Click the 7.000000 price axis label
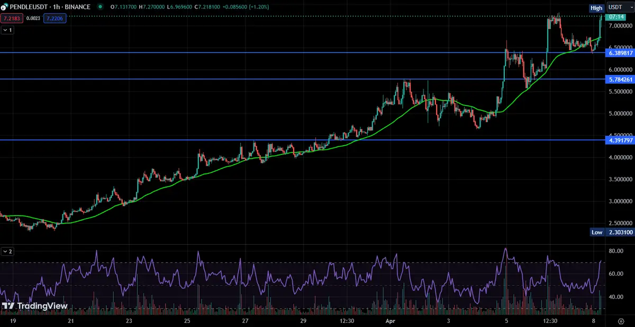 [x=620, y=25]
